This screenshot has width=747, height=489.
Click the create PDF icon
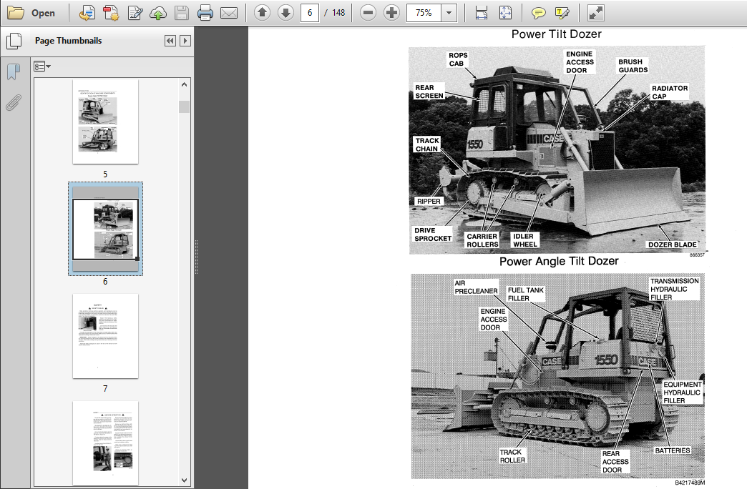click(x=111, y=13)
